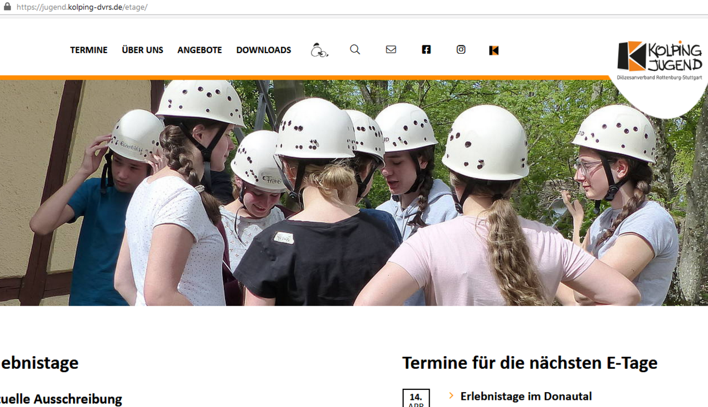Select the 14. APR date box

click(x=416, y=398)
